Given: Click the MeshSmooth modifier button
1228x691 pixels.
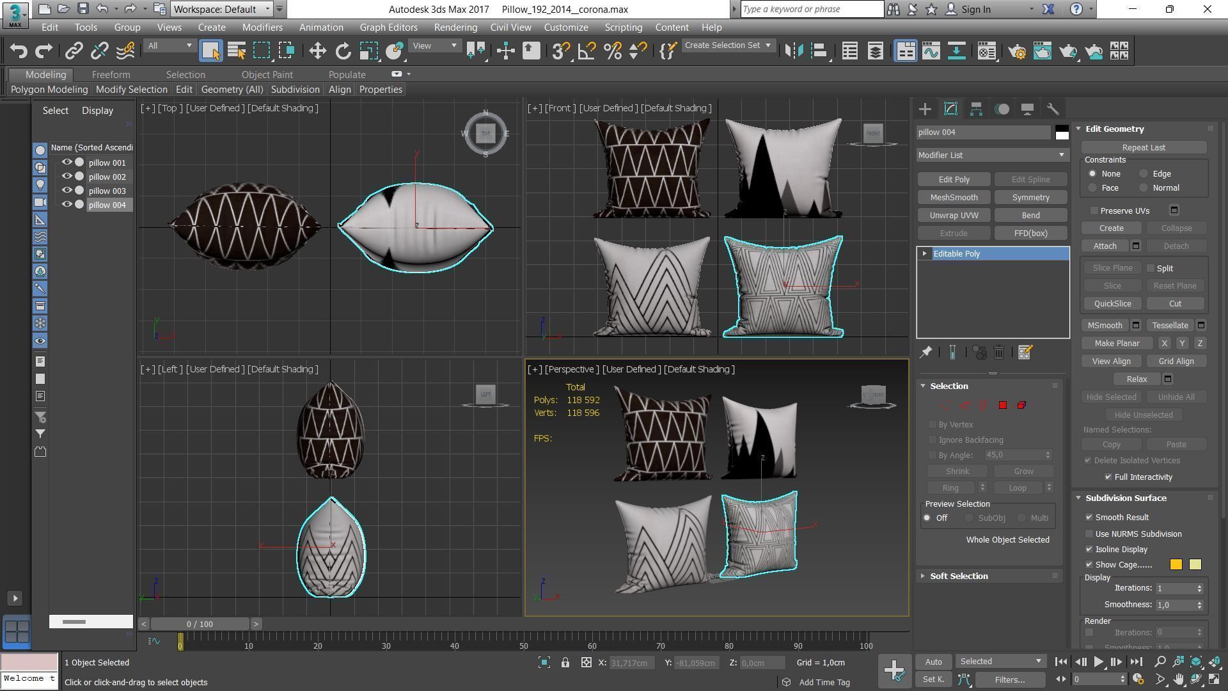Looking at the screenshot, I should tap(954, 197).
